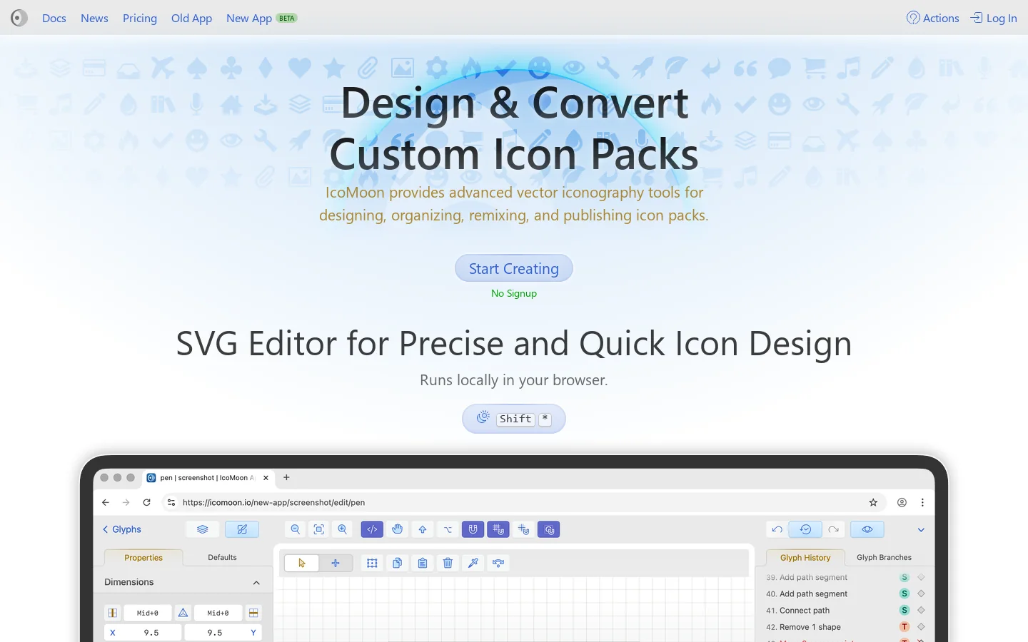Viewport: 1028px width, 642px height.
Task: Open the Actions help menu
Action: [x=932, y=18]
